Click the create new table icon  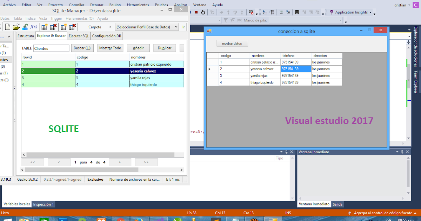click(44, 26)
